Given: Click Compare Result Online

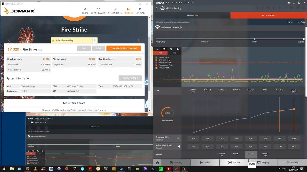Looking at the screenshot, I should pos(124,48).
